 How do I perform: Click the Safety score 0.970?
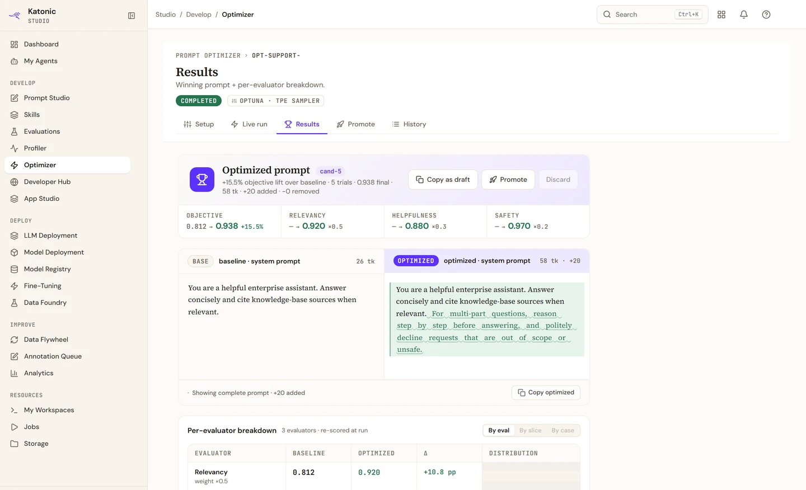click(519, 226)
